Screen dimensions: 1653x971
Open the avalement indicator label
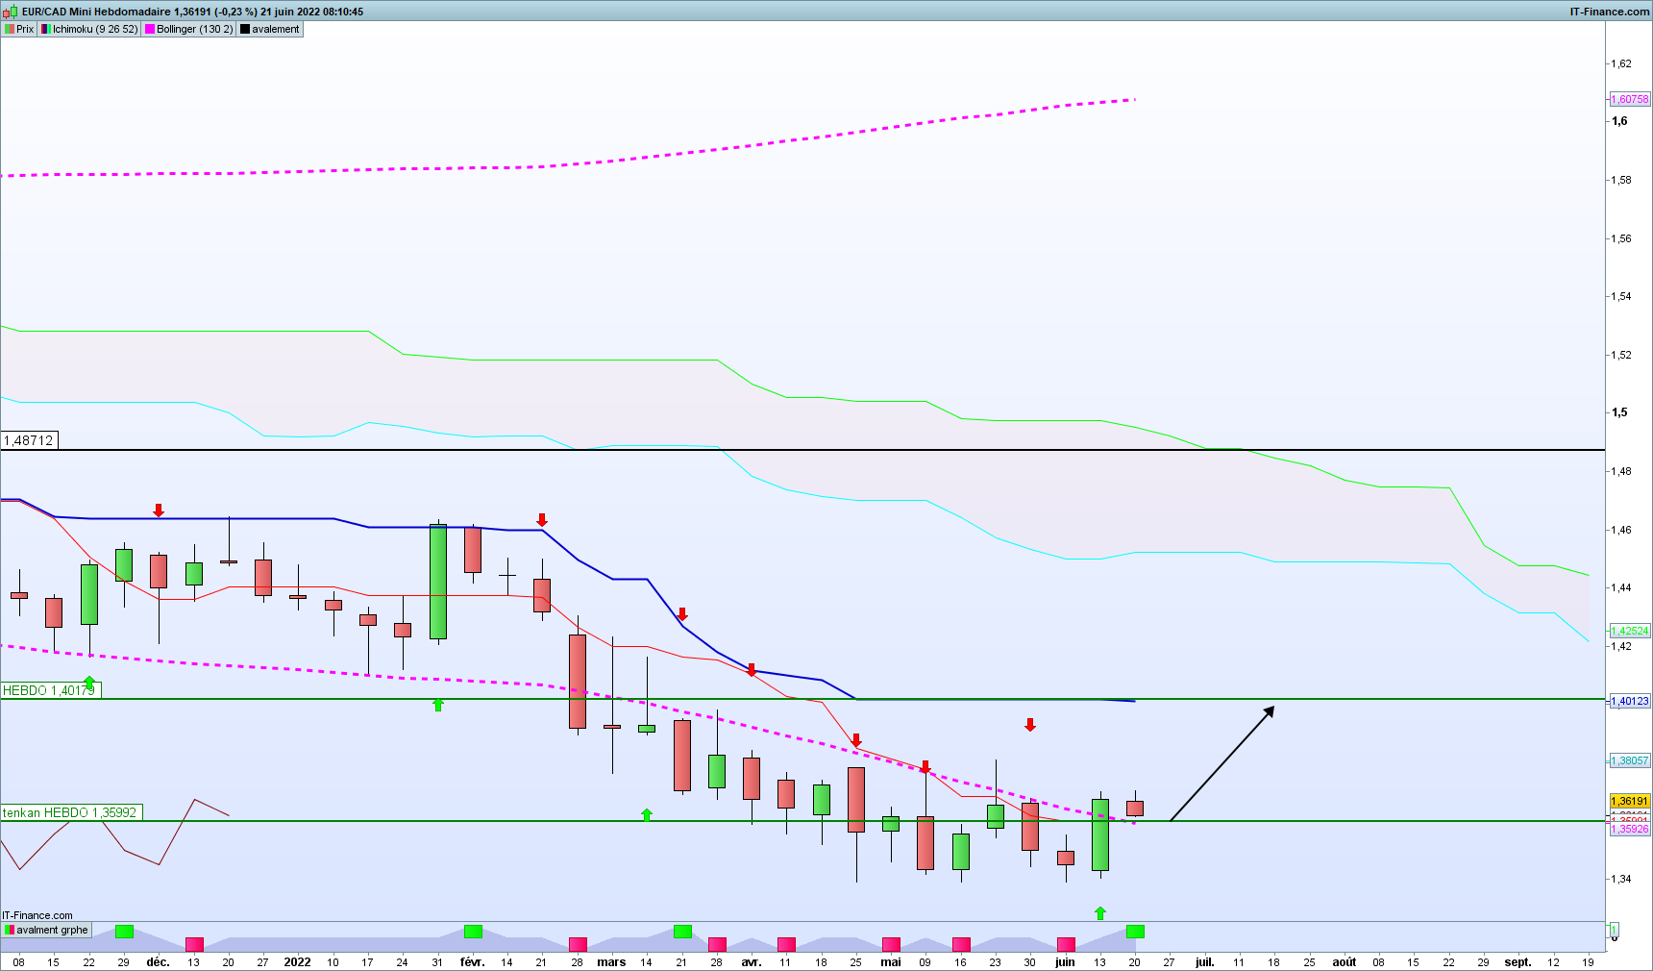(270, 29)
